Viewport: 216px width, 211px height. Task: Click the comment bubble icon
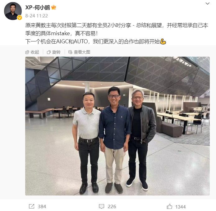(102, 206)
